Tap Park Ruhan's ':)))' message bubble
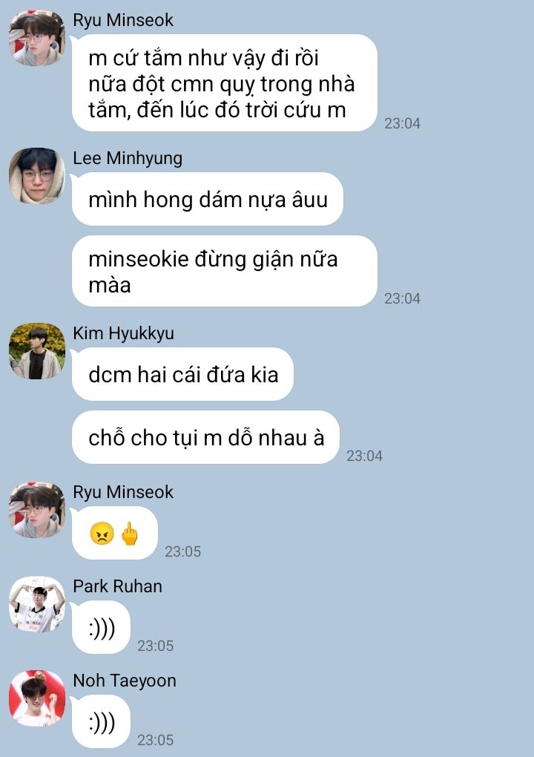Screen dimensions: 534x757 click(102, 627)
